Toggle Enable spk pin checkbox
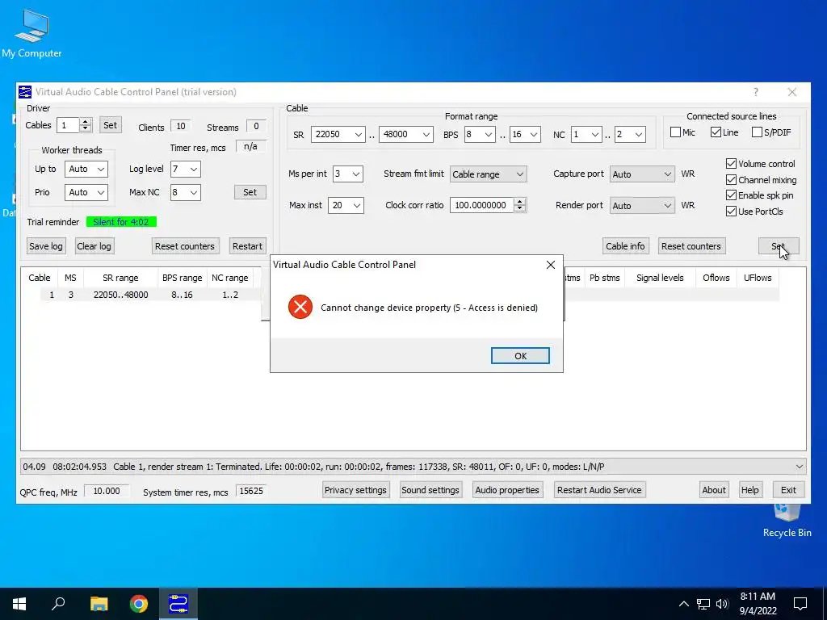Viewport: 827px width, 620px height. pyautogui.click(x=731, y=195)
